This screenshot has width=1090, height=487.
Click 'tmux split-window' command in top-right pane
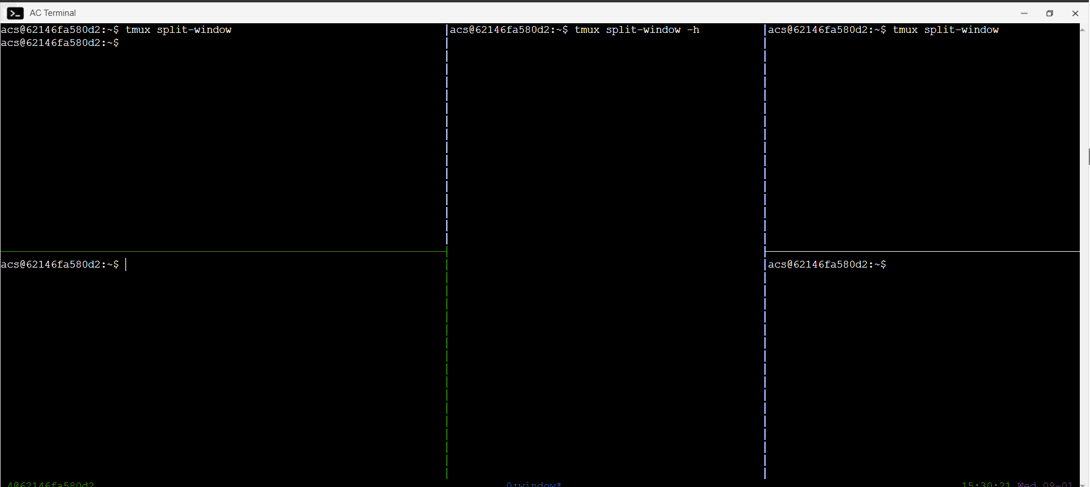[946, 29]
